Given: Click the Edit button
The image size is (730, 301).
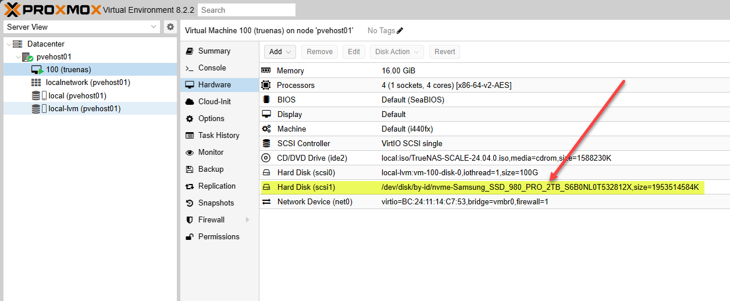Looking at the screenshot, I should pyautogui.click(x=354, y=52).
